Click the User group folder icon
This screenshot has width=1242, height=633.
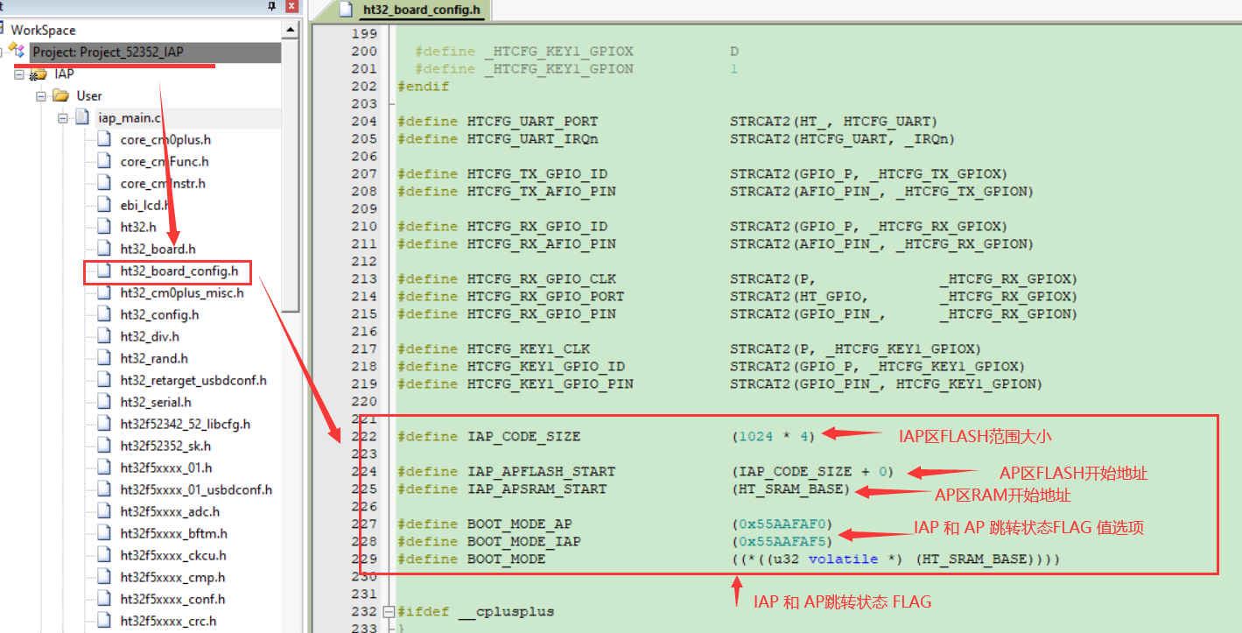(x=61, y=95)
